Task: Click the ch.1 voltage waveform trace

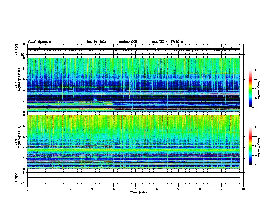Action: [134, 49]
